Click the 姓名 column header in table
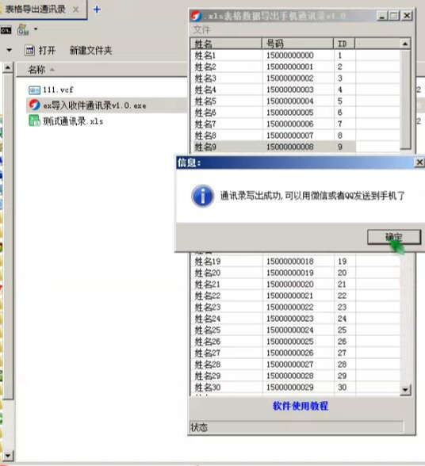Screen dimensions: 425x466 point(226,44)
